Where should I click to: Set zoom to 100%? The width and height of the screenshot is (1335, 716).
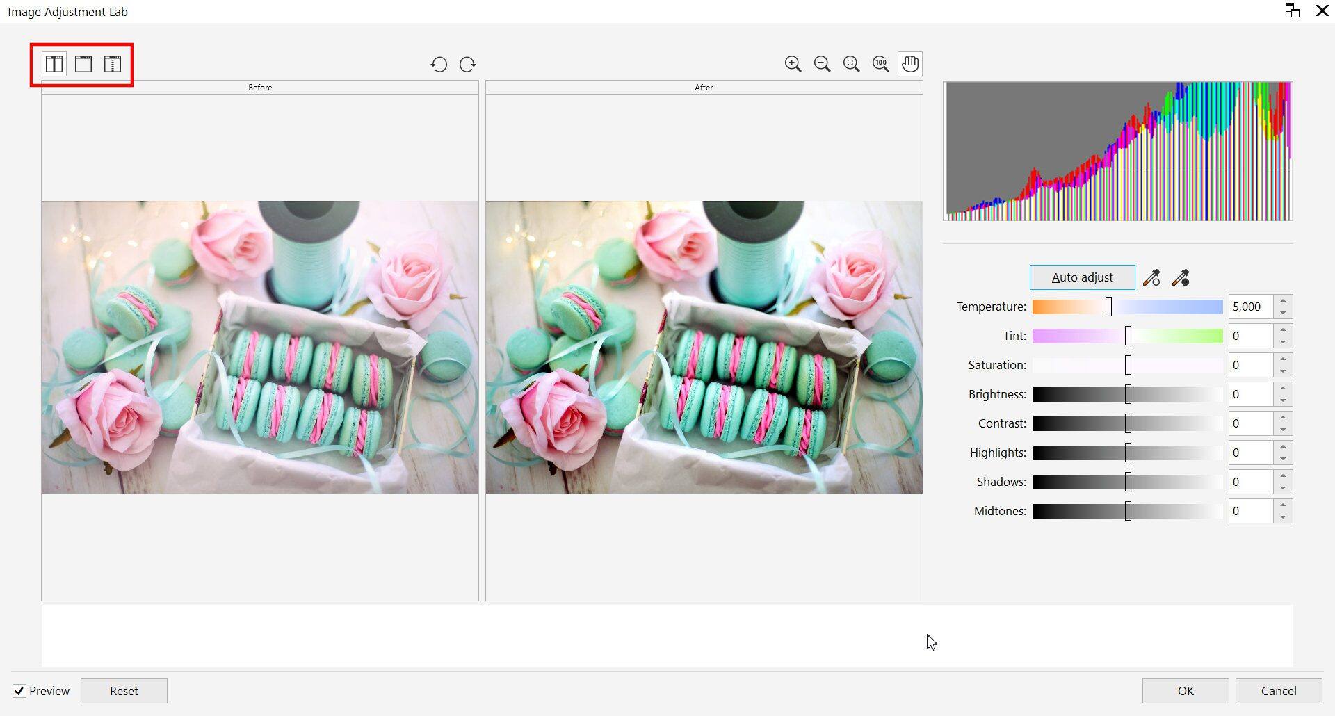coord(880,63)
